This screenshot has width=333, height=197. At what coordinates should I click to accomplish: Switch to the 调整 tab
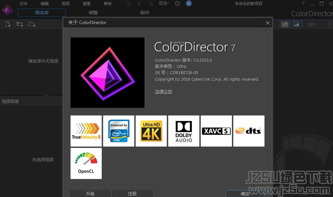93,13
